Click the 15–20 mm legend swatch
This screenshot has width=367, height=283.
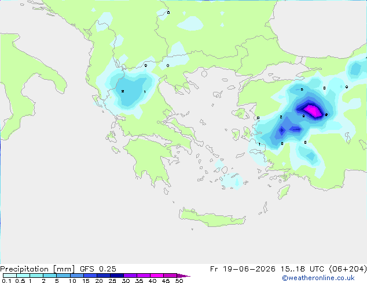click(90, 275)
